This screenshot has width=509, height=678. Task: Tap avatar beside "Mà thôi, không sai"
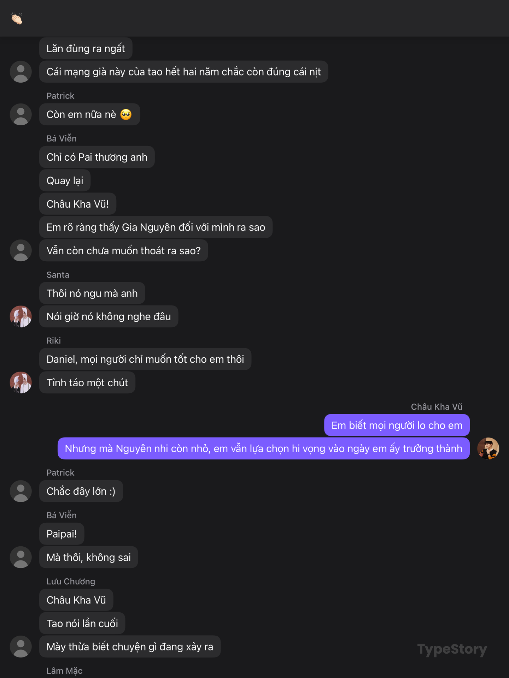[x=21, y=557]
